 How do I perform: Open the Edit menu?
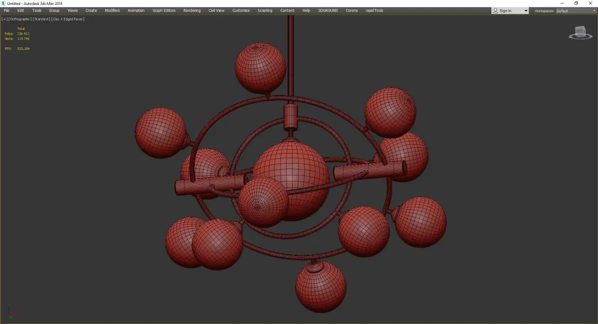pos(20,10)
